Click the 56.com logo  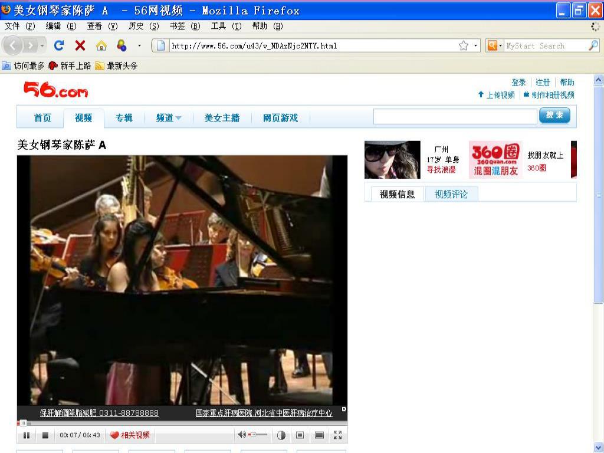56,90
